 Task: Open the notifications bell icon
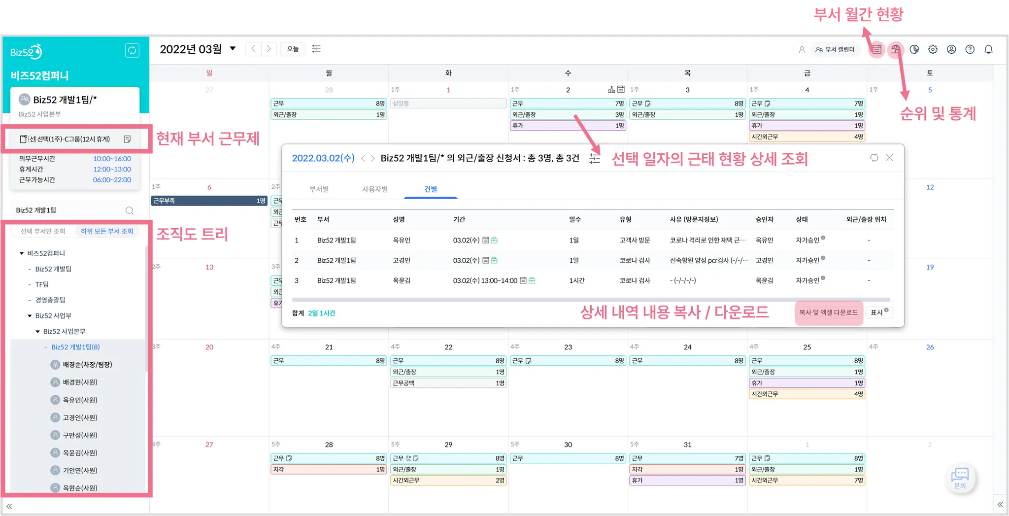click(x=988, y=49)
